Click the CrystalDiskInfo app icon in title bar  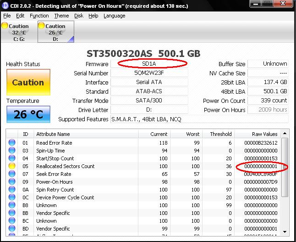[x=5, y=5]
